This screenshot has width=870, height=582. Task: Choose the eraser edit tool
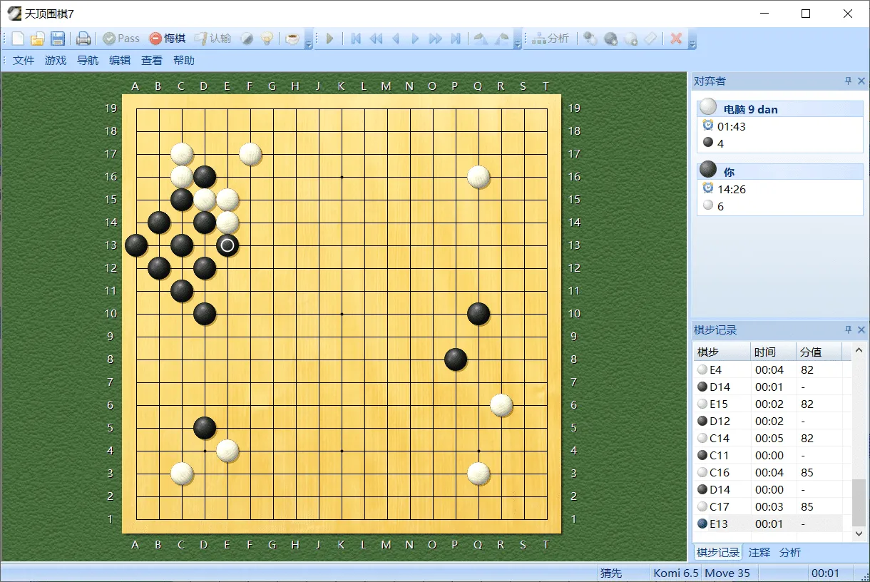(x=650, y=39)
